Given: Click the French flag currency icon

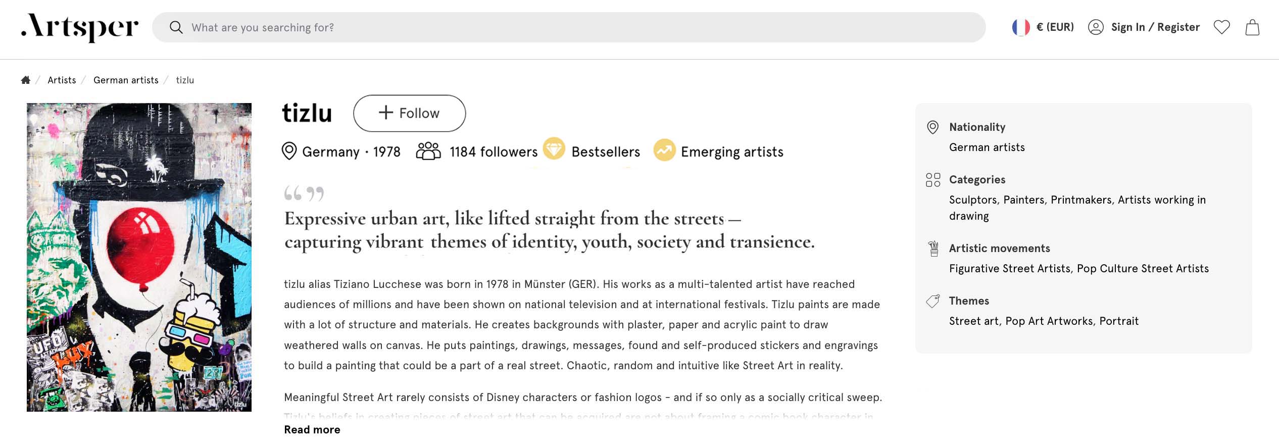Looking at the screenshot, I should point(1020,27).
